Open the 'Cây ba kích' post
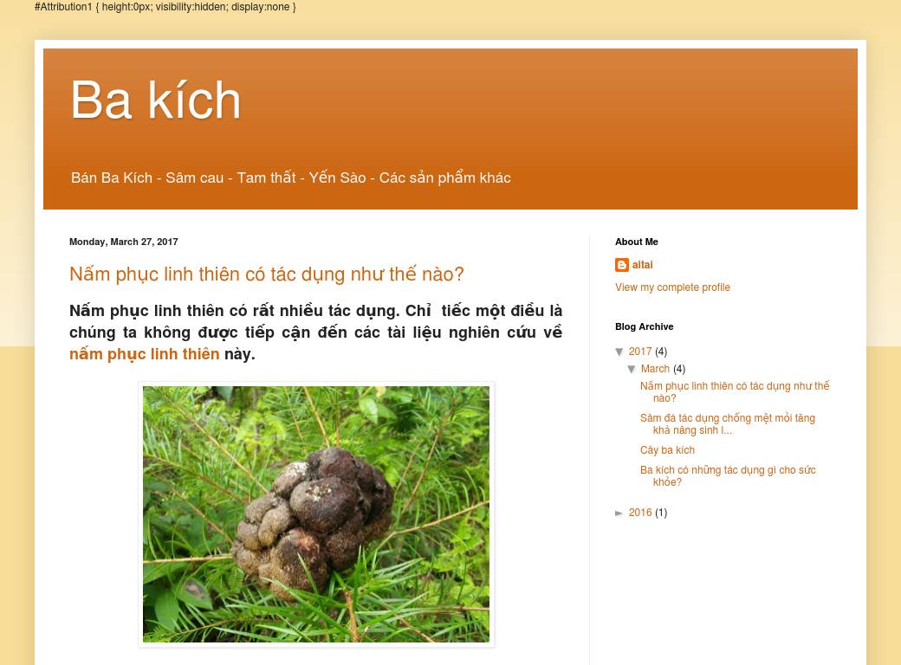Screen dimensions: 901x665 [x=667, y=450]
